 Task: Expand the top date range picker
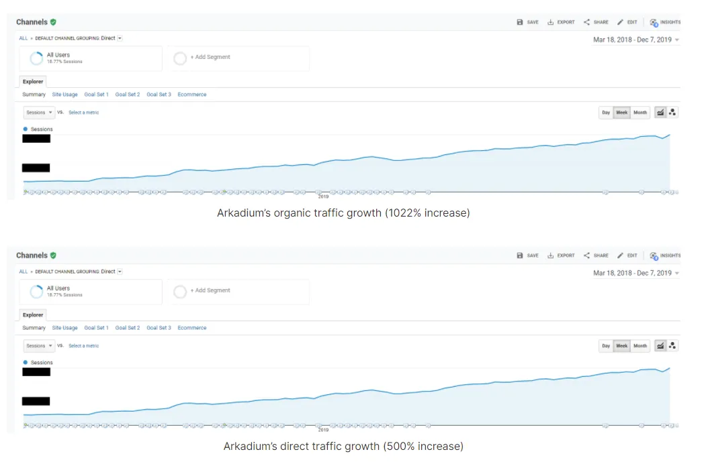click(636, 40)
